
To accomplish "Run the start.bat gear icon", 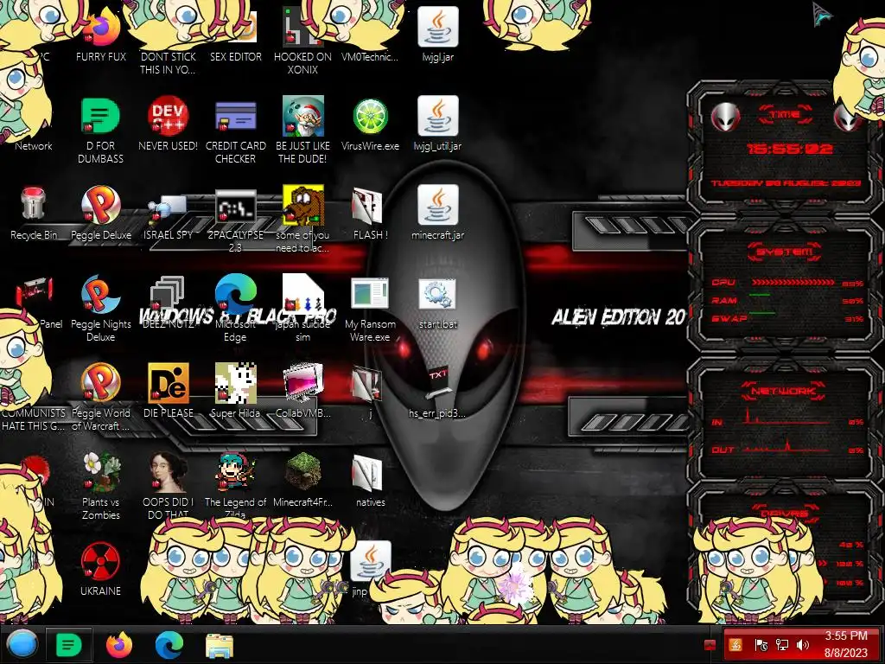I will (437, 294).
